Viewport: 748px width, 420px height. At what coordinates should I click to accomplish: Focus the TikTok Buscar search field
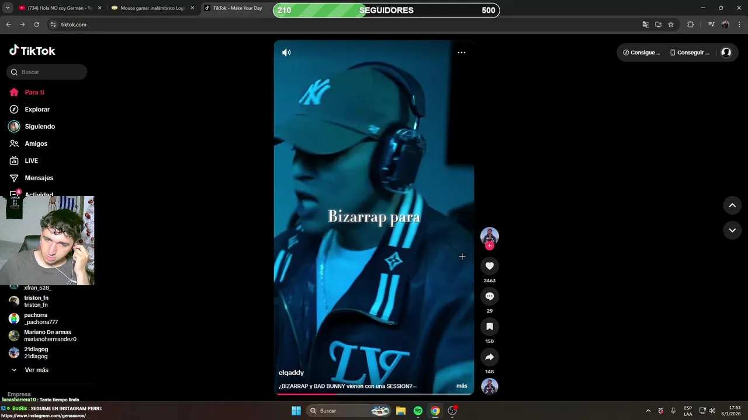pyautogui.click(x=47, y=72)
